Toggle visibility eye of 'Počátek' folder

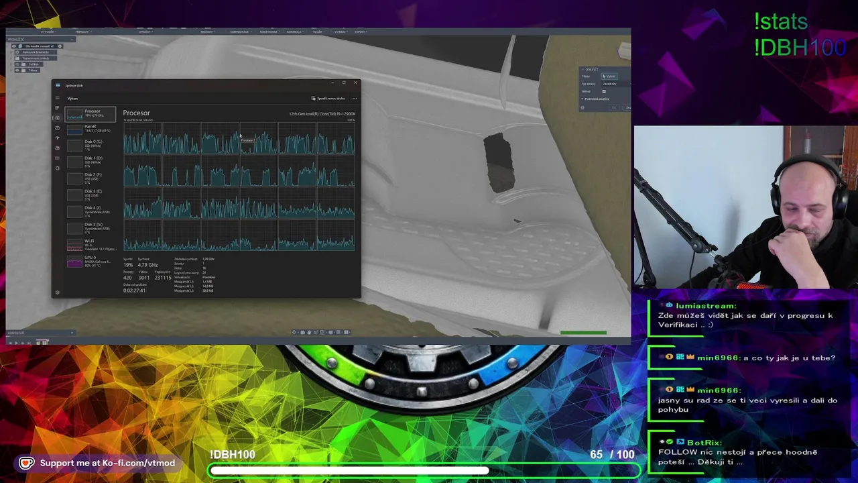tap(17, 64)
